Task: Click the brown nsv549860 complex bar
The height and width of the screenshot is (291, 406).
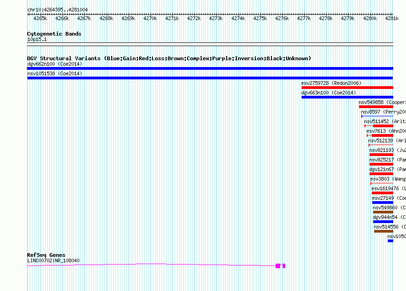Action: click(383, 212)
